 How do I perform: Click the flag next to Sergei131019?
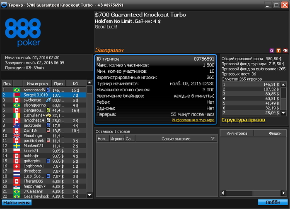point(17,95)
